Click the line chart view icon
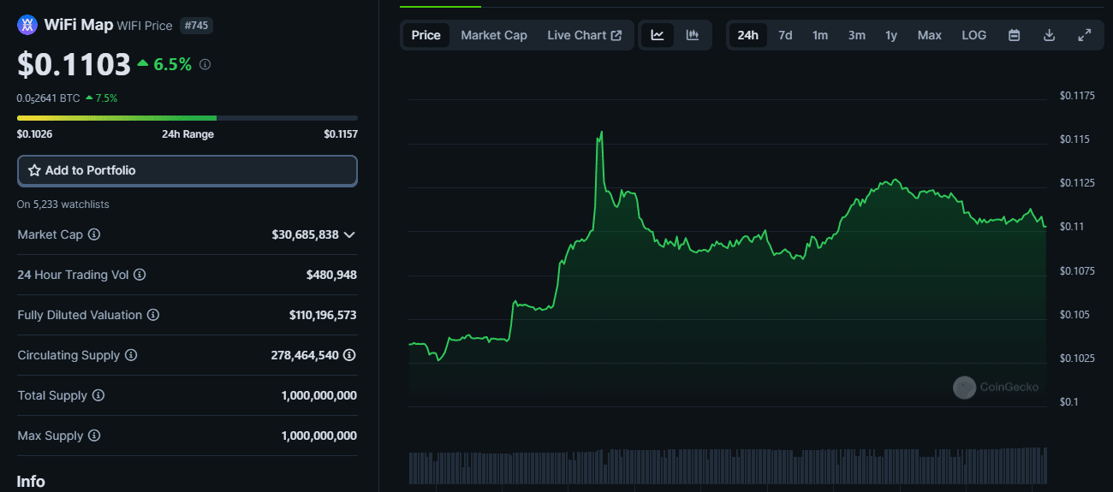 (658, 35)
